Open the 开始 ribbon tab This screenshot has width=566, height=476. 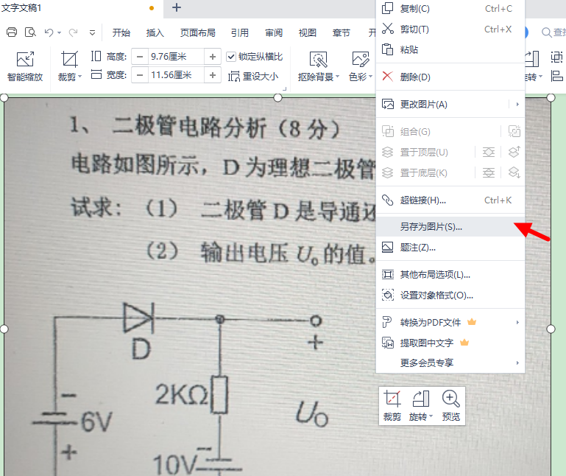coord(121,33)
